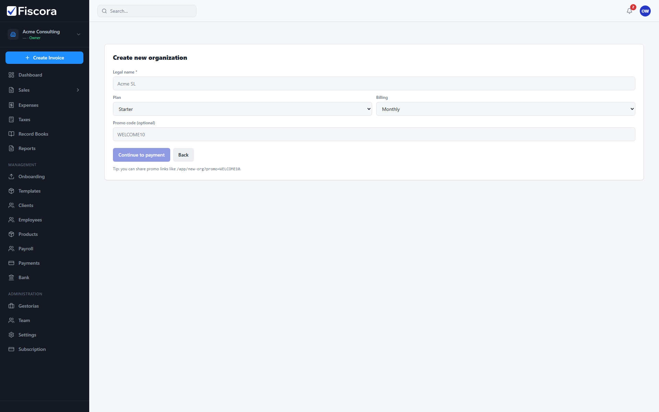The width and height of the screenshot is (659, 412).
Task: Open Gestorias in sidebar
Action: click(44, 306)
